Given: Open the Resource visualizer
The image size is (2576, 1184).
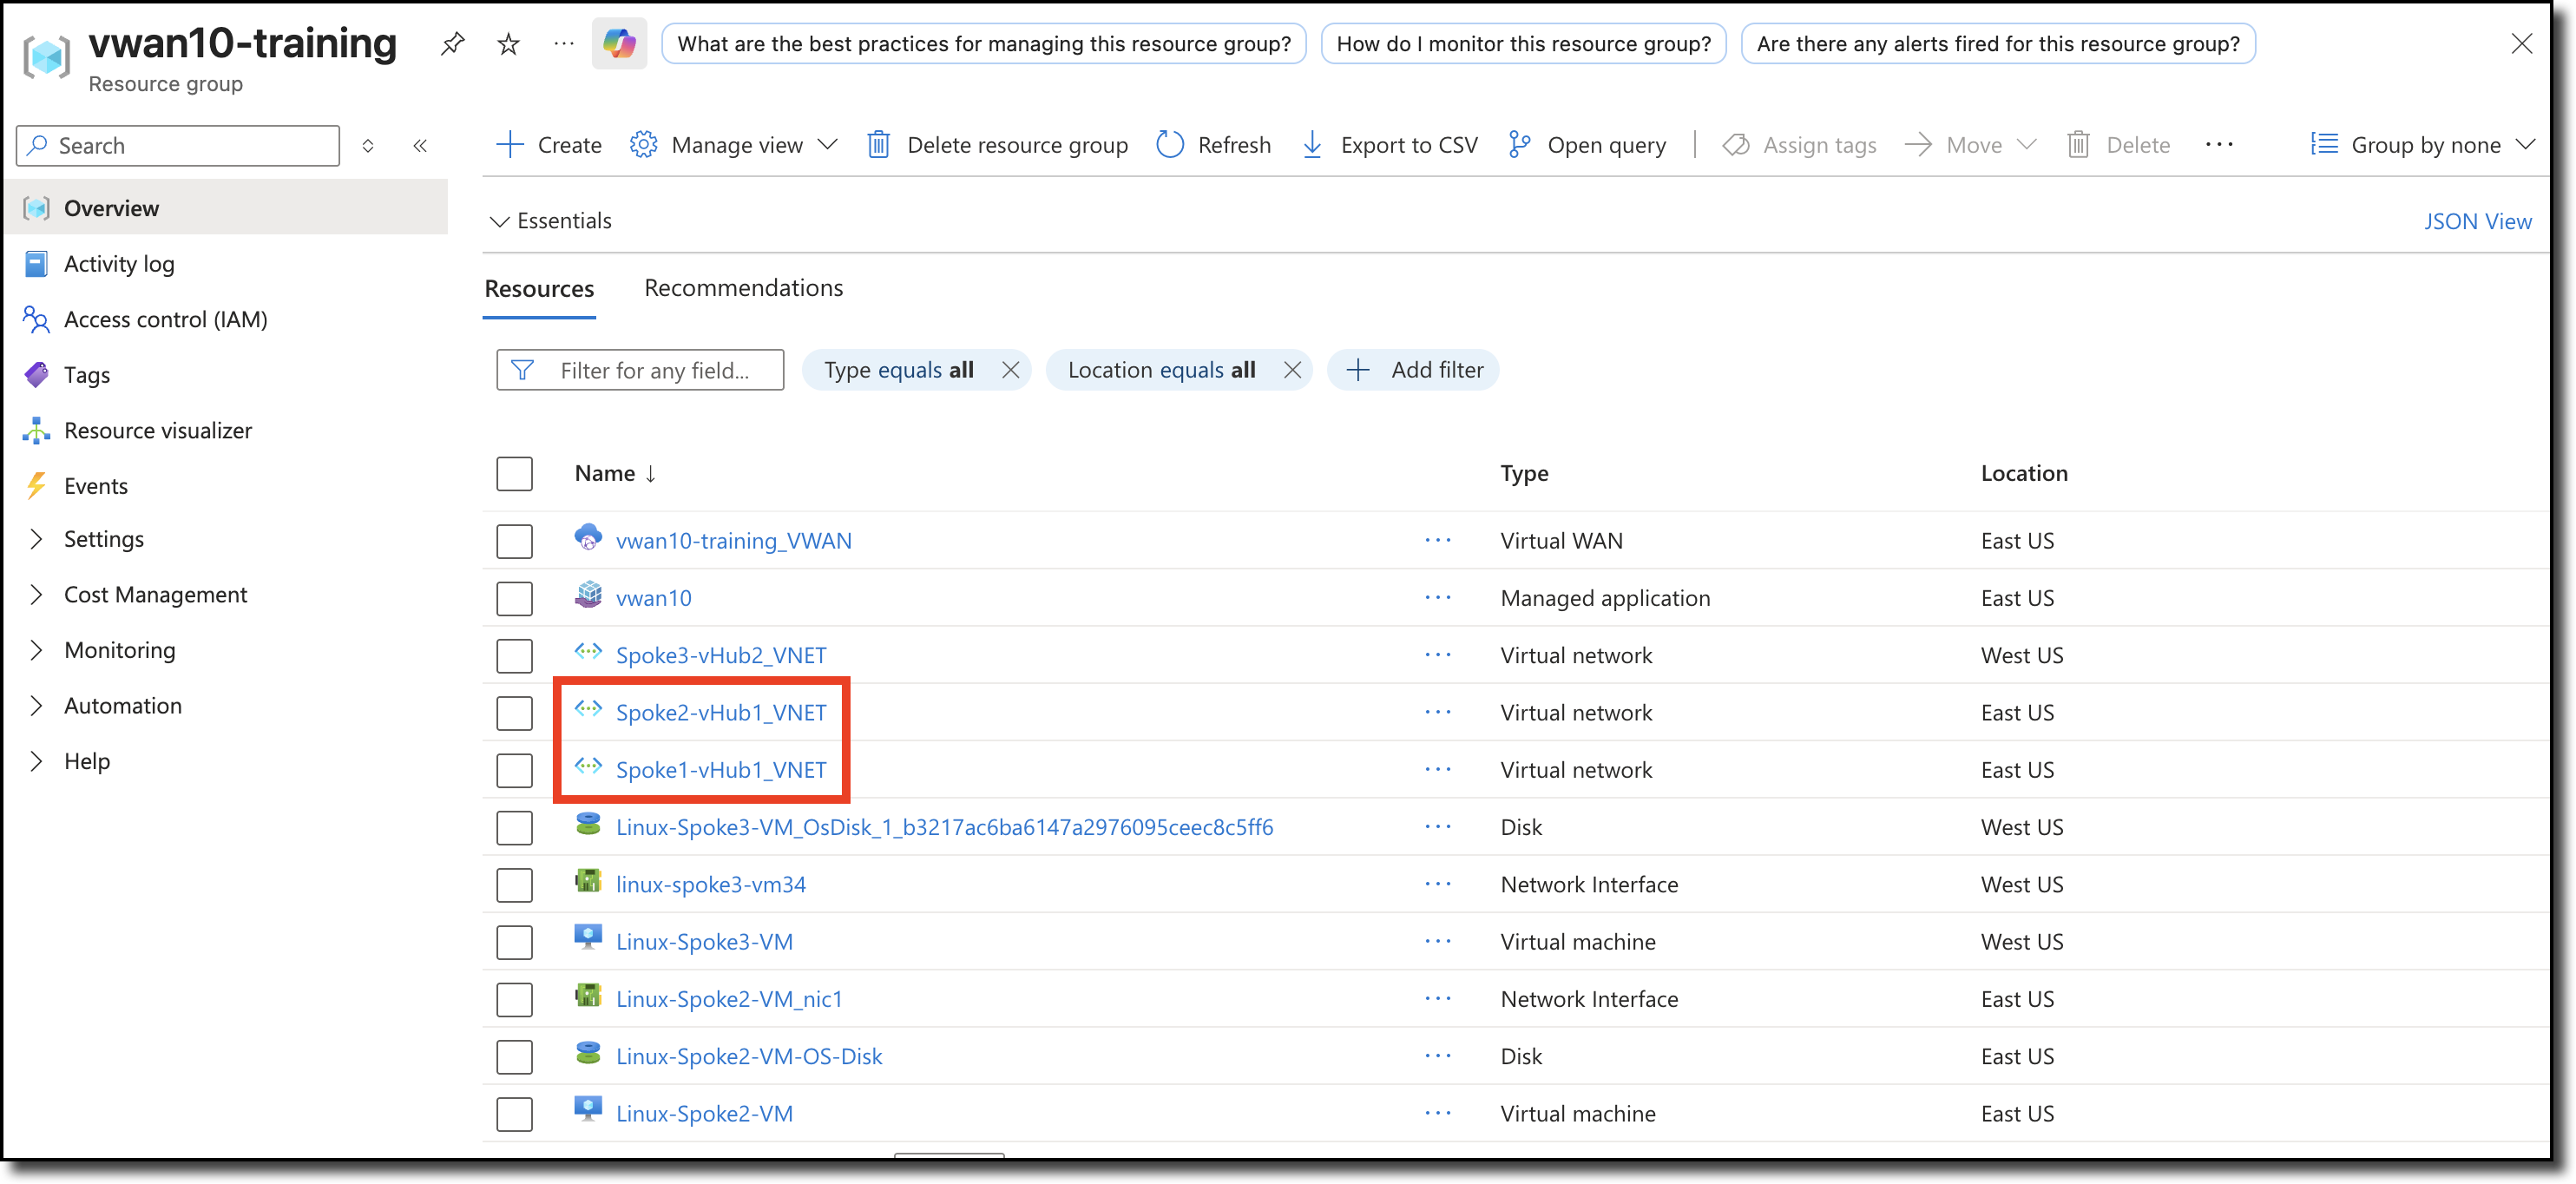Looking at the screenshot, I should click(158, 430).
